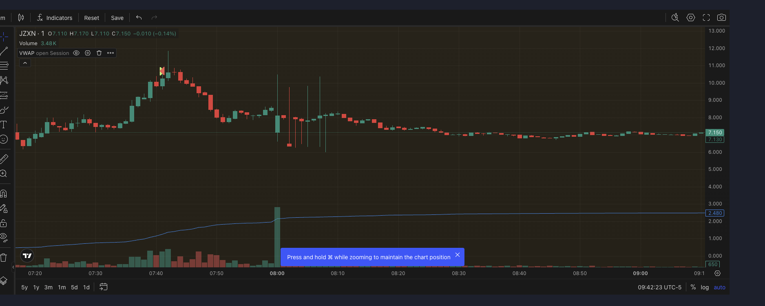Hide the VWAP indicator with eye icon
This screenshot has width=765, height=306.
coord(76,53)
